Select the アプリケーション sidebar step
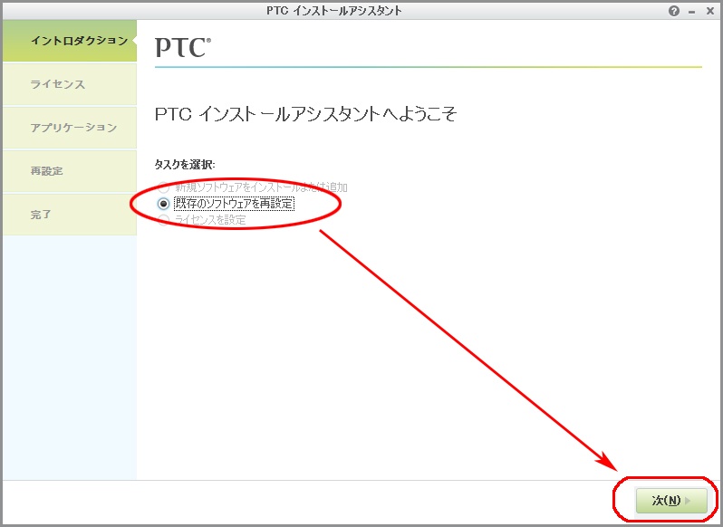 [70, 128]
